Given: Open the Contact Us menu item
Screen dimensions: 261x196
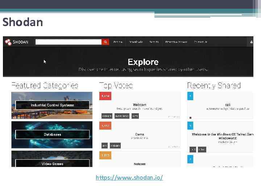Looking at the screenshot, I should point(200,42).
